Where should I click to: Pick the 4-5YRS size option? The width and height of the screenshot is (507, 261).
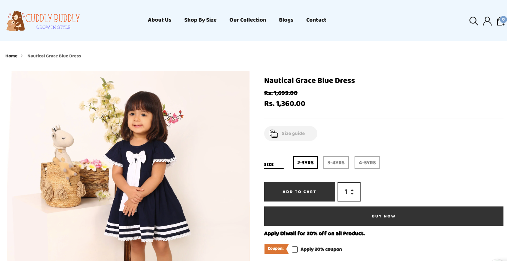(367, 163)
